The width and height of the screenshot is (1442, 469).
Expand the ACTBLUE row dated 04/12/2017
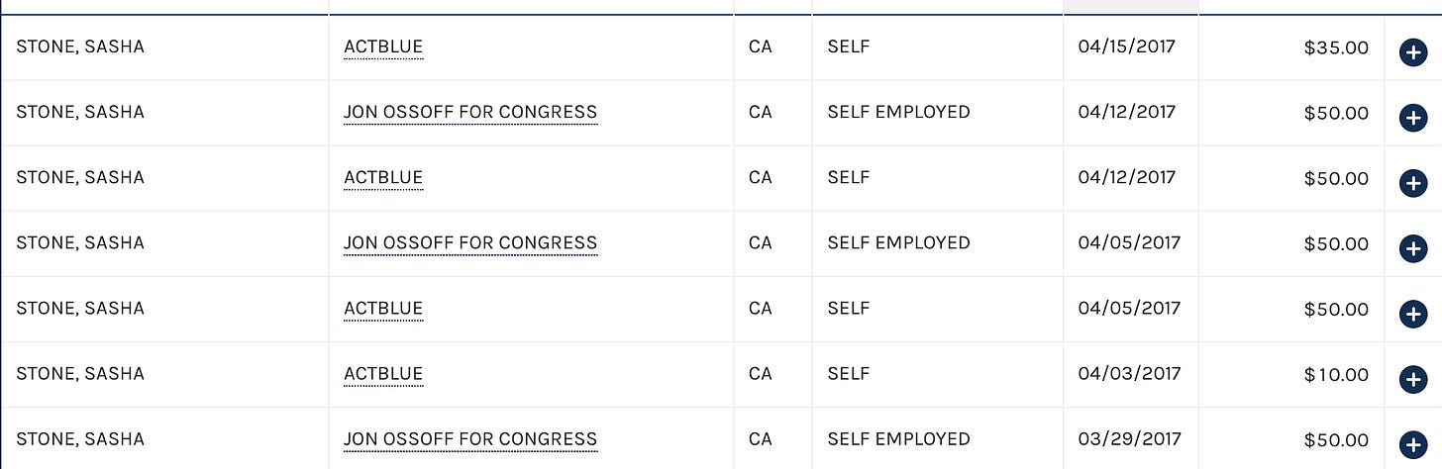click(x=1413, y=183)
